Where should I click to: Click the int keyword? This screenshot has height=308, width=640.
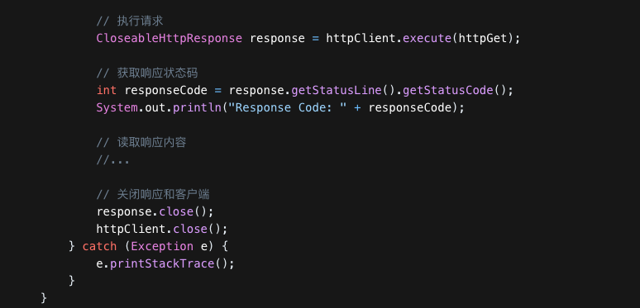pos(107,90)
